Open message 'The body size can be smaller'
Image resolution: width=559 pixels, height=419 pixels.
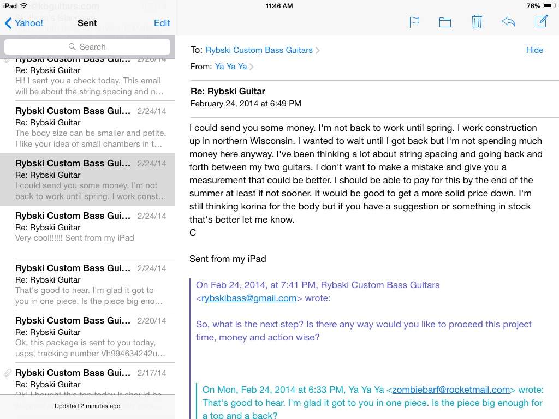87,128
